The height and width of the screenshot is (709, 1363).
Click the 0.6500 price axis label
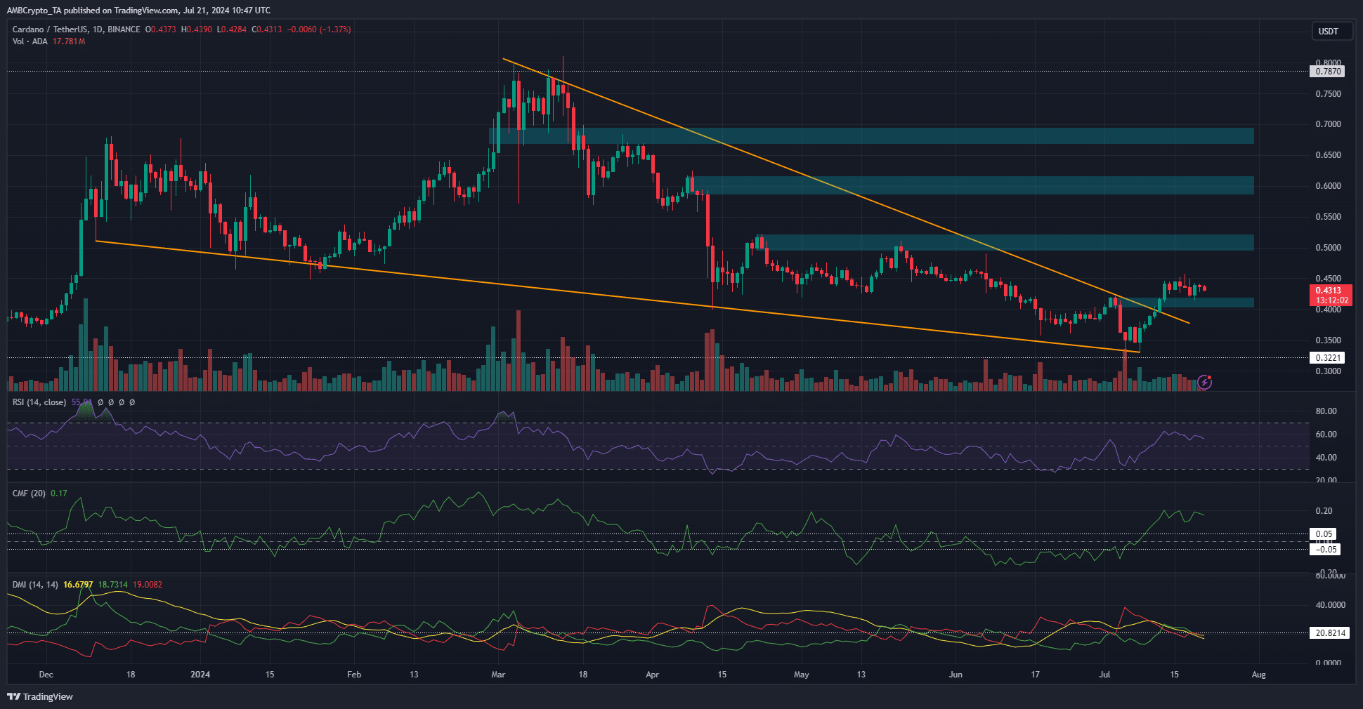tap(1328, 155)
